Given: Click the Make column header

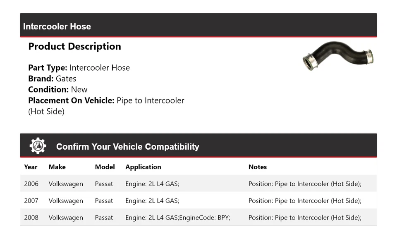Looking at the screenshot, I should [57, 167].
